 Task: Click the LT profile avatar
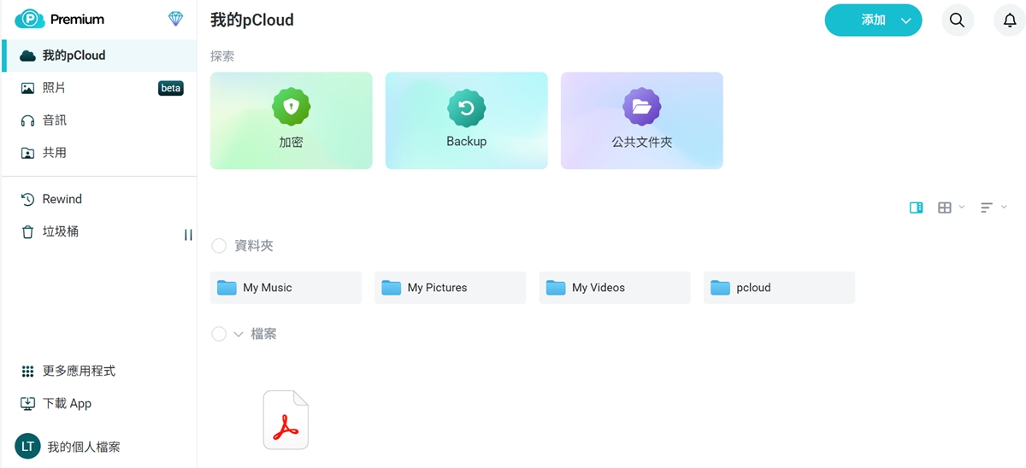[27, 447]
